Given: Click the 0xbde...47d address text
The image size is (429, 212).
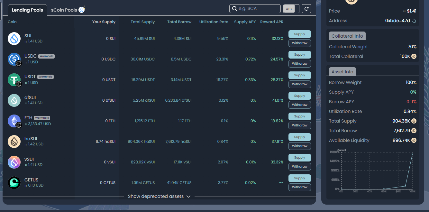Looking at the screenshot, I should pyautogui.click(x=397, y=21).
